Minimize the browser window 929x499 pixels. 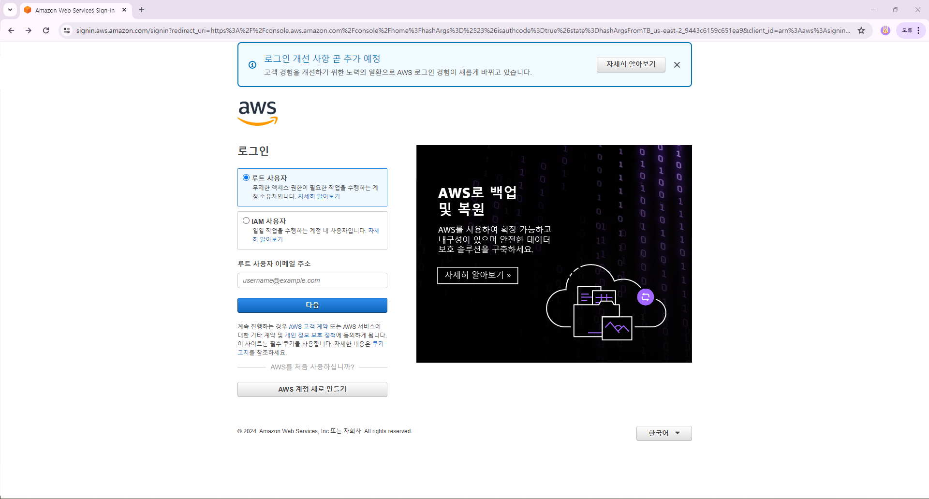point(873,10)
